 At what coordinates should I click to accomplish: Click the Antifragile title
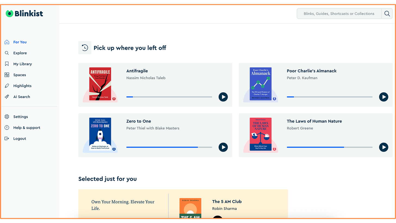(137, 71)
